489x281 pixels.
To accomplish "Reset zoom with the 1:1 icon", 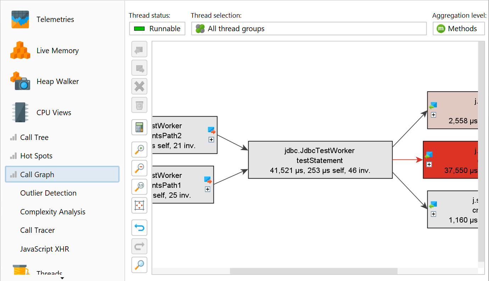I will 139,187.
